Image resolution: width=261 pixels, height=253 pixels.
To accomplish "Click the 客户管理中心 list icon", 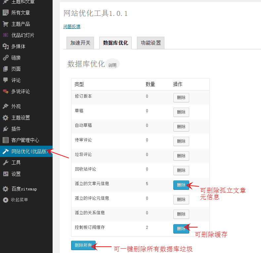I will click(x=6, y=140).
